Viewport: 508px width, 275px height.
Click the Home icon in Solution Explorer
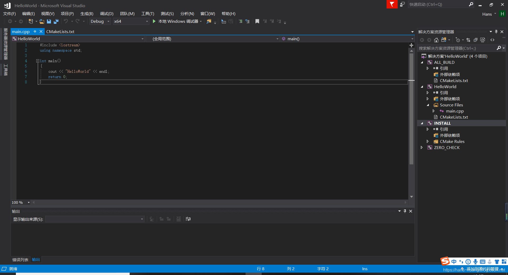click(x=436, y=40)
